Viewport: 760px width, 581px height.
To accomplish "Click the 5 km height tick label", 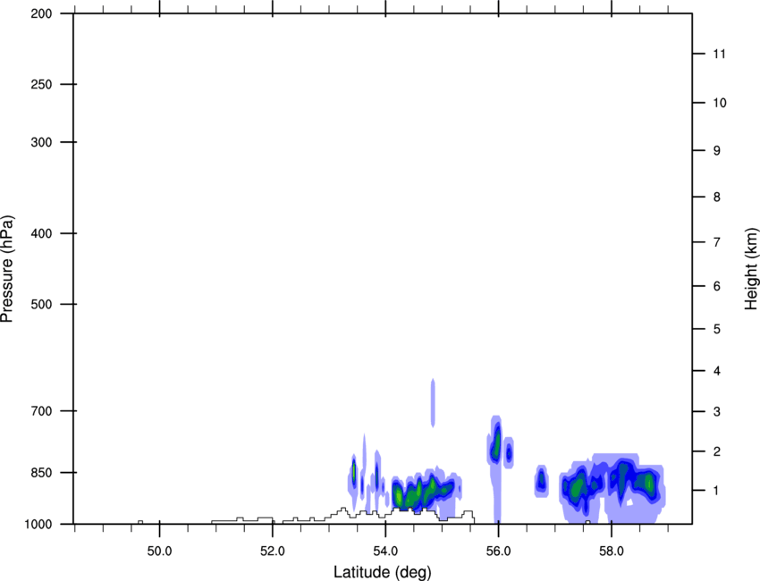I will pyautogui.click(x=717, y=329).
